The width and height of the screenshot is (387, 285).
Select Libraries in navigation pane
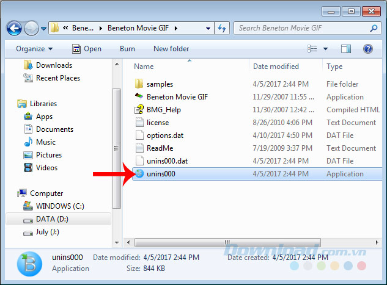37,104
